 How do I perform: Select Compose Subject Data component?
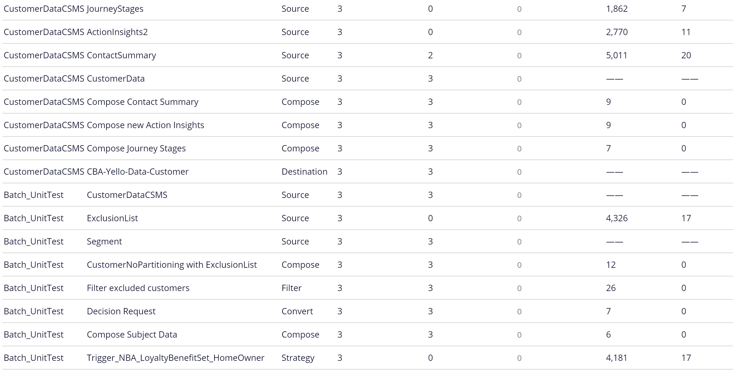pos(132,334)
